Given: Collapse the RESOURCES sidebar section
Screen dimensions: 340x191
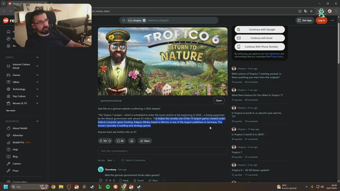Looking at the screenshot, I should (x=37, y=121).
